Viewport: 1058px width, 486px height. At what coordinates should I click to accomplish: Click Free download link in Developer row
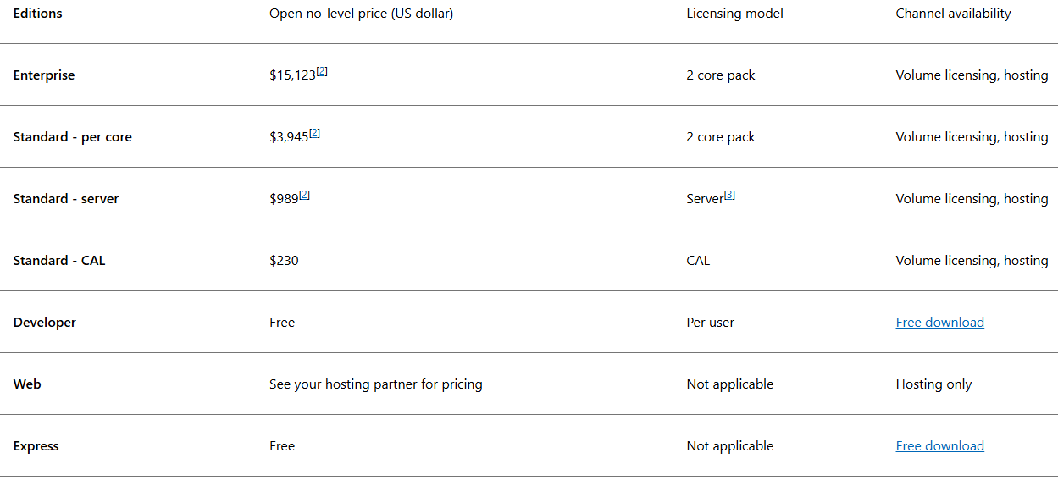(939, 323)
